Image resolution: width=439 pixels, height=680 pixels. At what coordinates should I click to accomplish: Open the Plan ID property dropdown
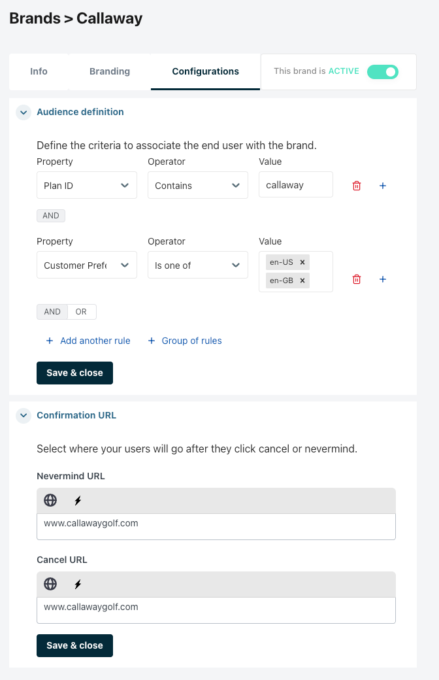(x=87, y=186)
